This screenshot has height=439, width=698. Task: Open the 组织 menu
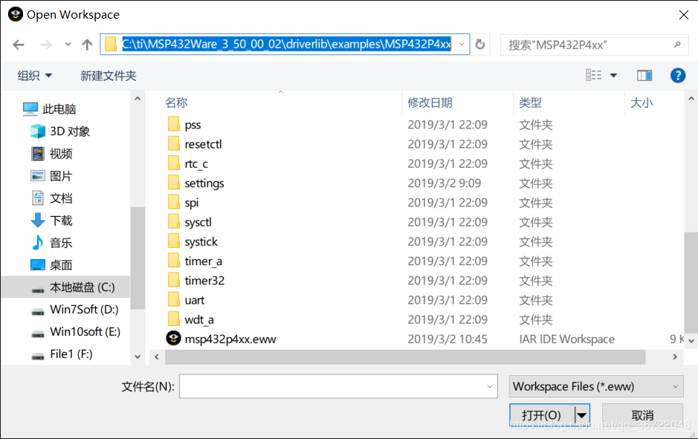[x=35, y=76]
